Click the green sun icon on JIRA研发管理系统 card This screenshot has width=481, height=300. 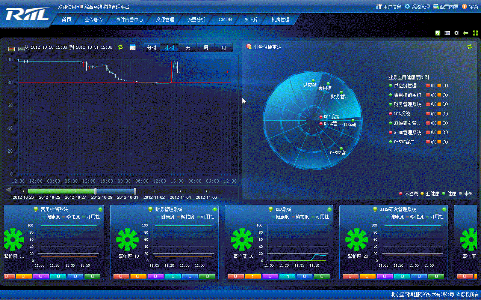(444, 209)
